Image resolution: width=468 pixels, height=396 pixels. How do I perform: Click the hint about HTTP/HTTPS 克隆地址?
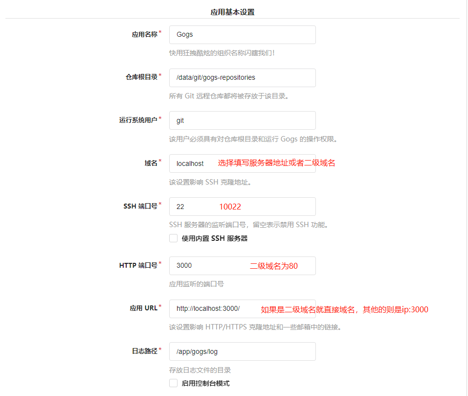tap(255, 327)
